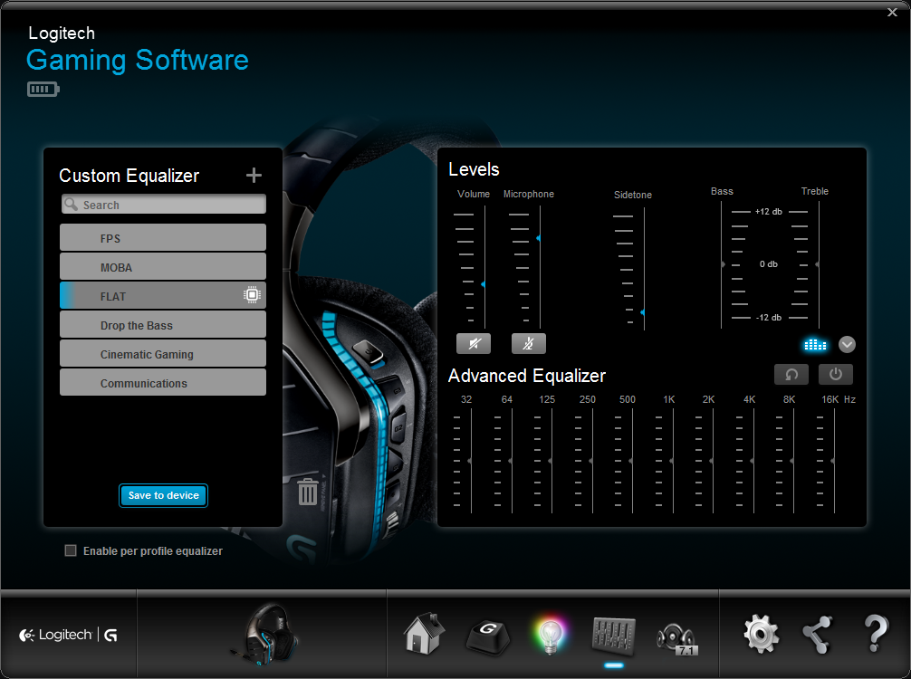Mute the headset volume
Image resolution: width=911 pixels, height=679 pixels.
point(474,344)
